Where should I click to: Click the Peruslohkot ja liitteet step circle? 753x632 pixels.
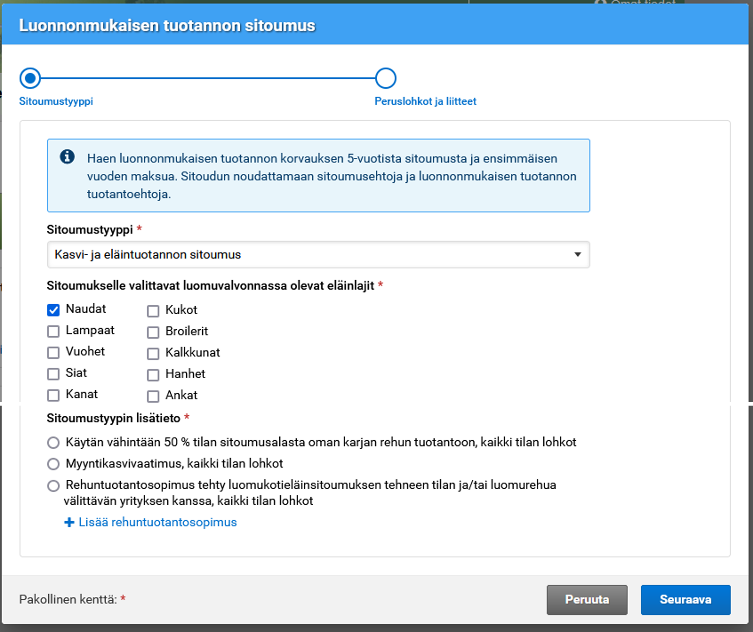pyautogui.click(x=385, y=78)
